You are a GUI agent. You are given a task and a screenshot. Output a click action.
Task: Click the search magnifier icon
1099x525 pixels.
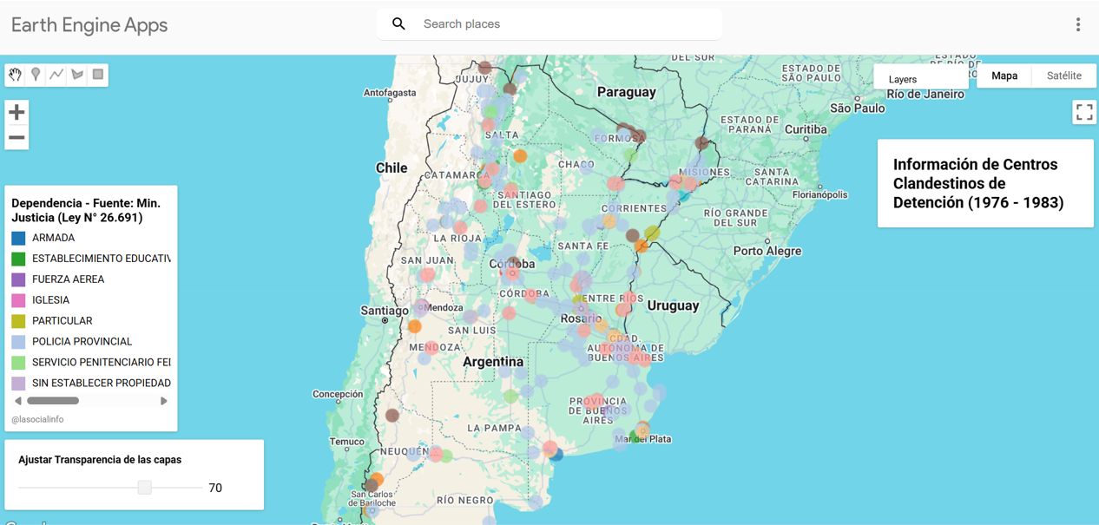(398, 24)
